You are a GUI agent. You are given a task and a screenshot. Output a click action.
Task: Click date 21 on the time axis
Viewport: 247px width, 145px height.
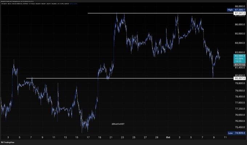[x=111, y=137]
